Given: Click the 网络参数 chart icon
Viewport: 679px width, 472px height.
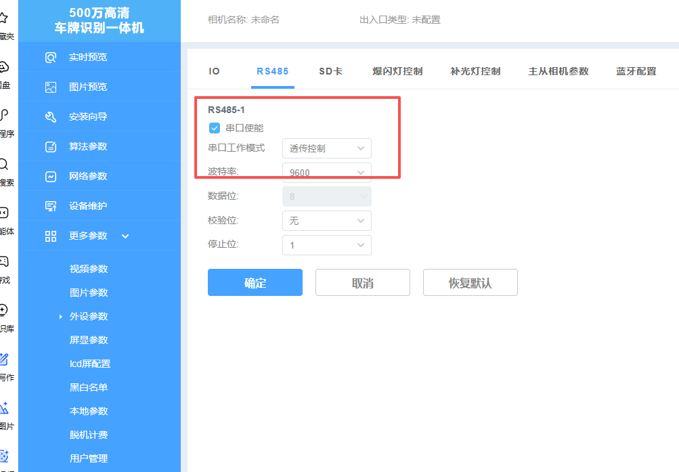Looking at the screenshot, I should [x=51, y=177].
